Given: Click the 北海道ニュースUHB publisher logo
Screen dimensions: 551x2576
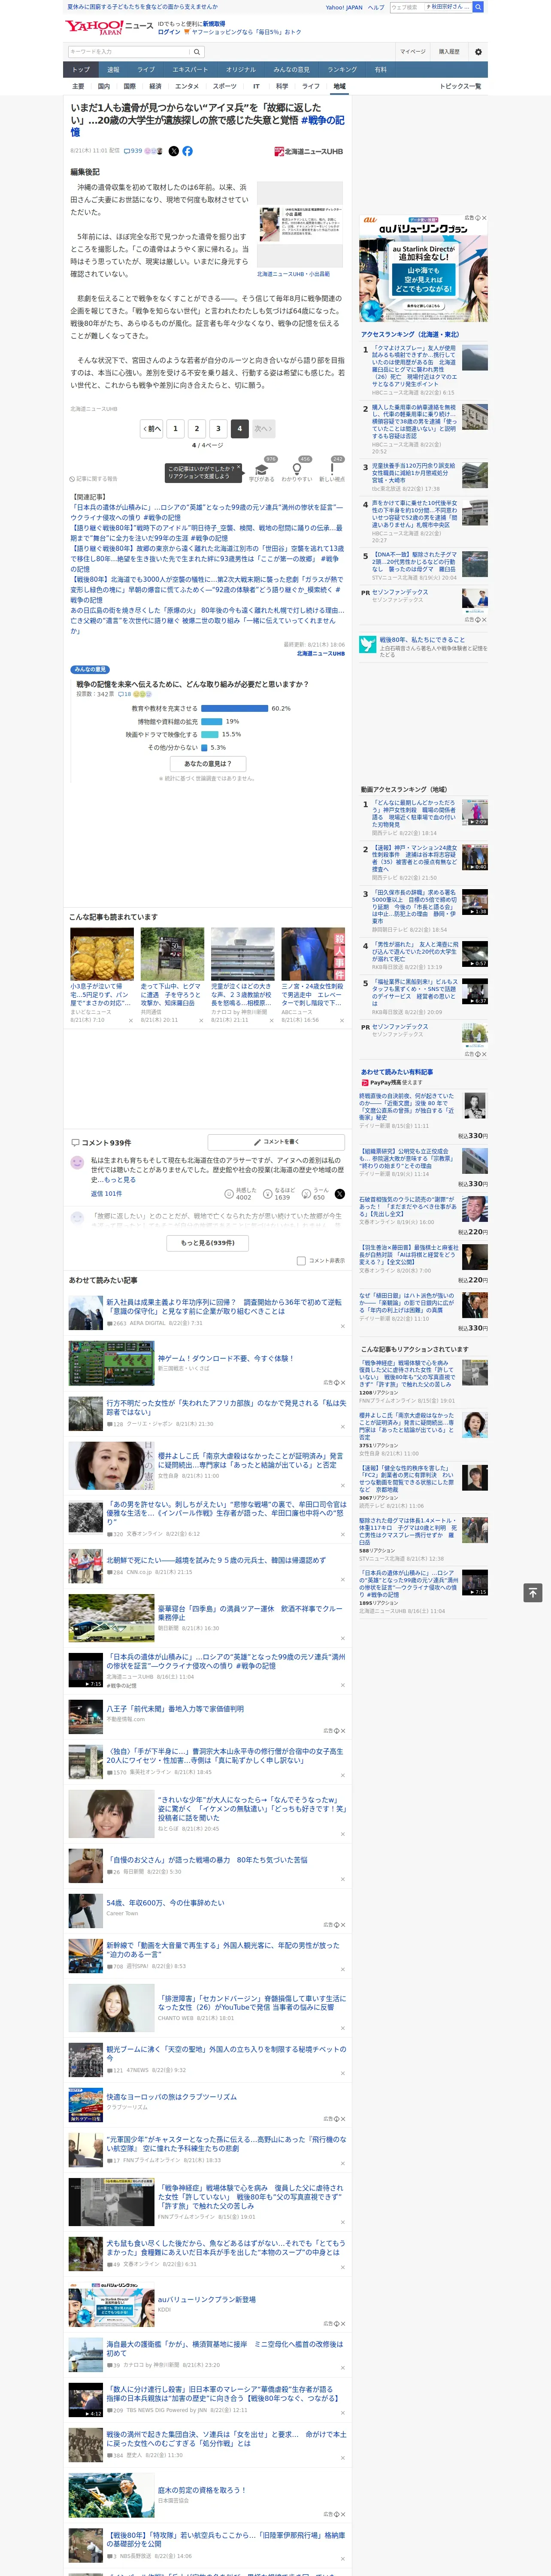Looking at the screenshot, I should (309, 152).
